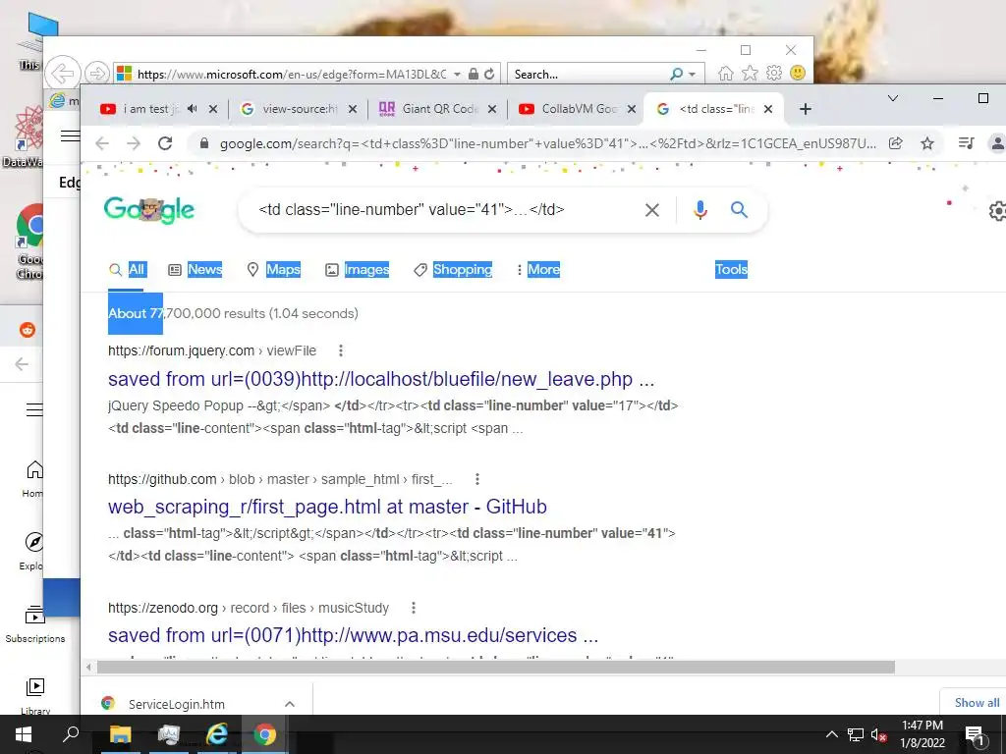The height and width of the screenshot is (754, 1006).
Task: Open Internet Explorer address dropdown arrow
Action: click(x=457, y=75)
